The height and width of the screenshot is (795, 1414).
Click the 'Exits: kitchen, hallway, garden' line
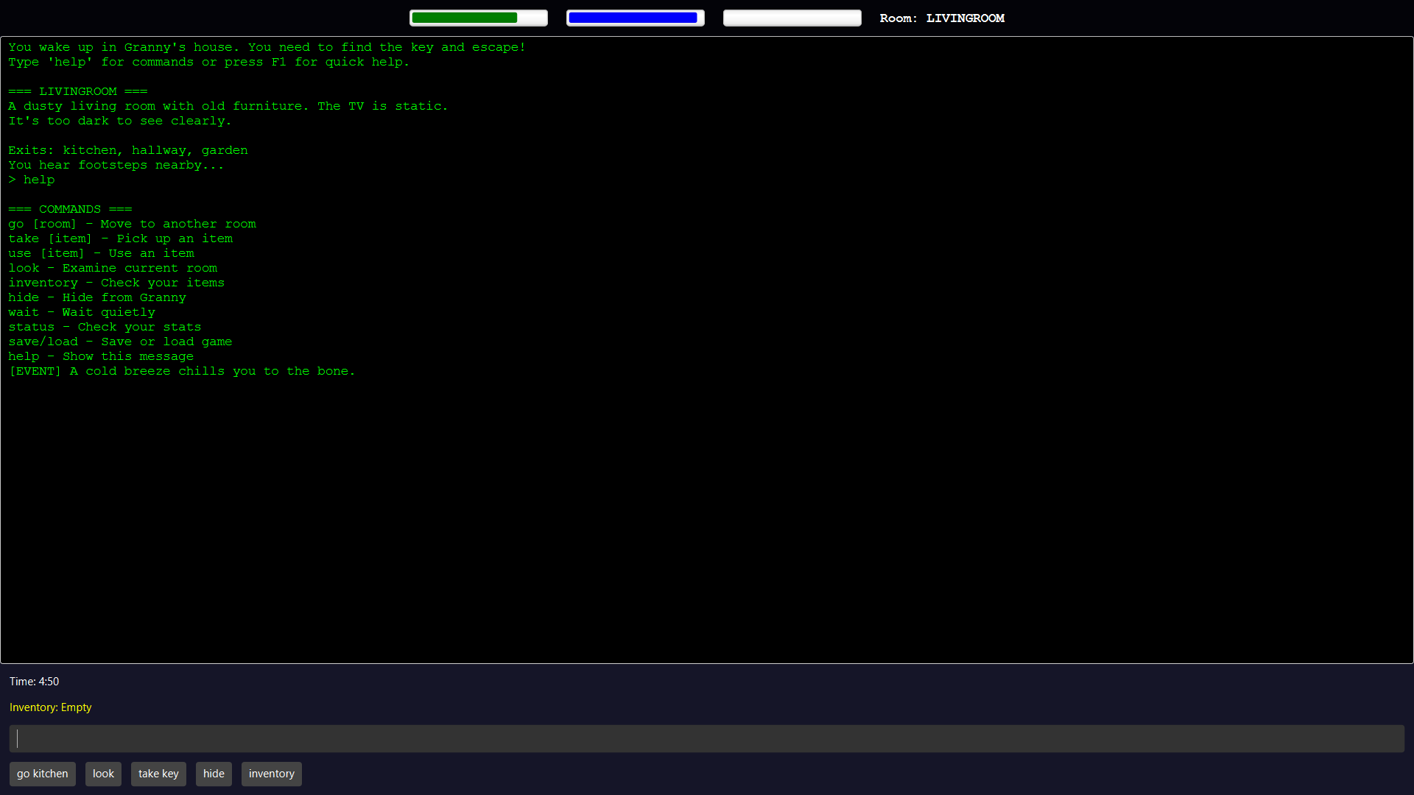point(127,150)
